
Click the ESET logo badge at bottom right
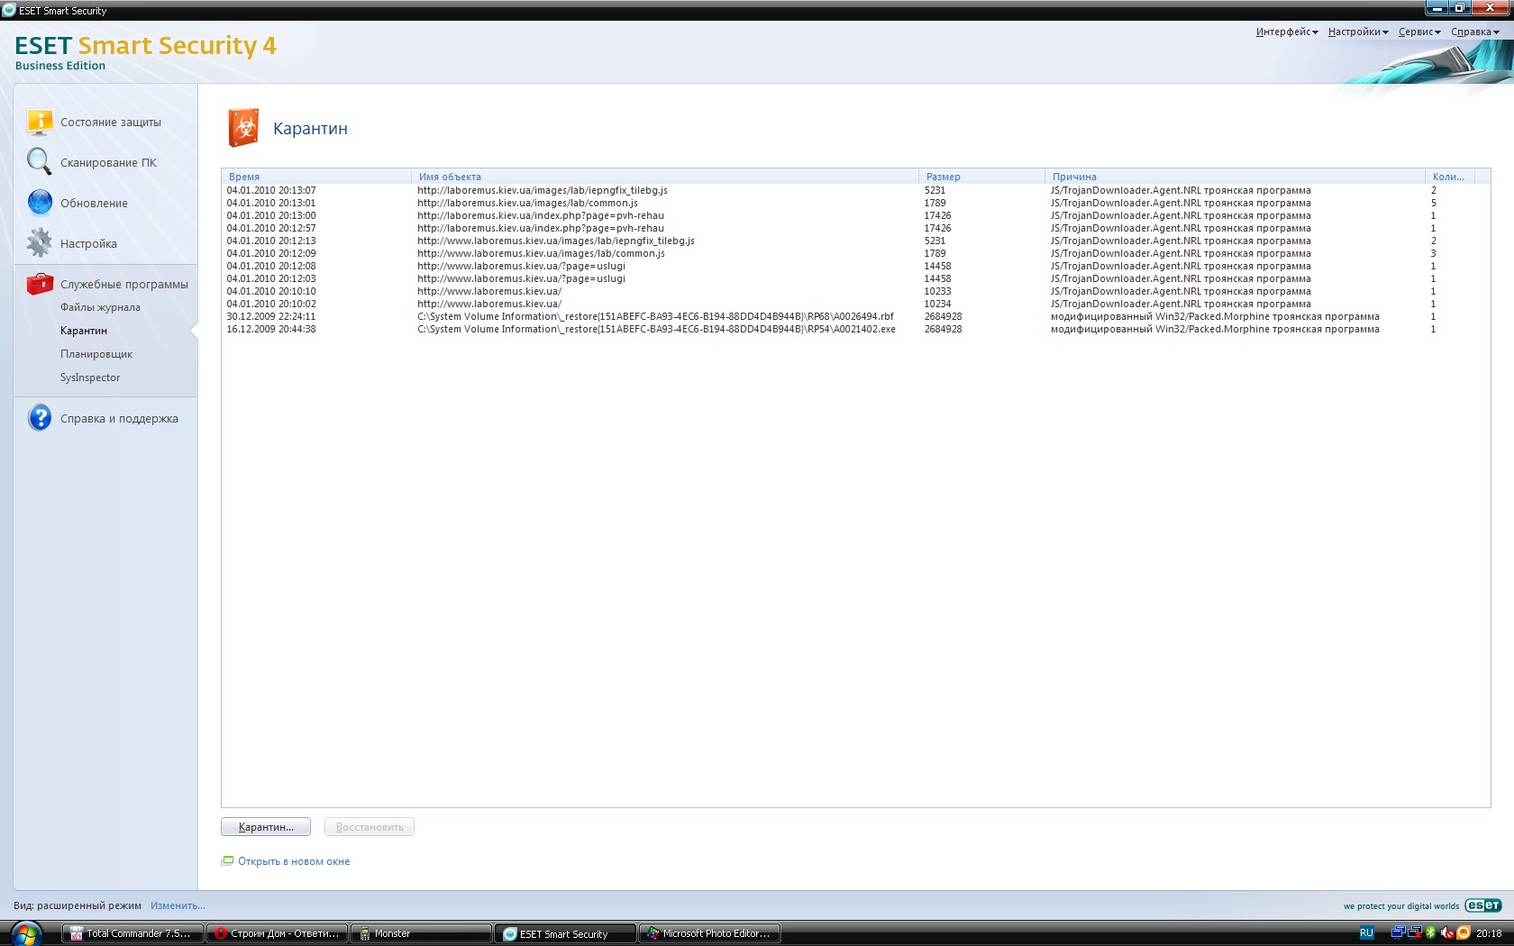(x=1482, y=905)
